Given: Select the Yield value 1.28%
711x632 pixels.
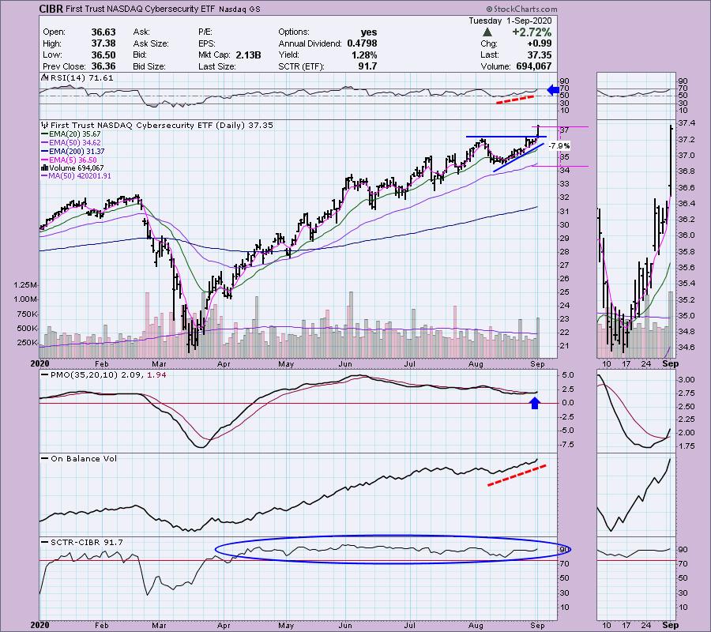Looking at the screenshot, I should point(364,55).
